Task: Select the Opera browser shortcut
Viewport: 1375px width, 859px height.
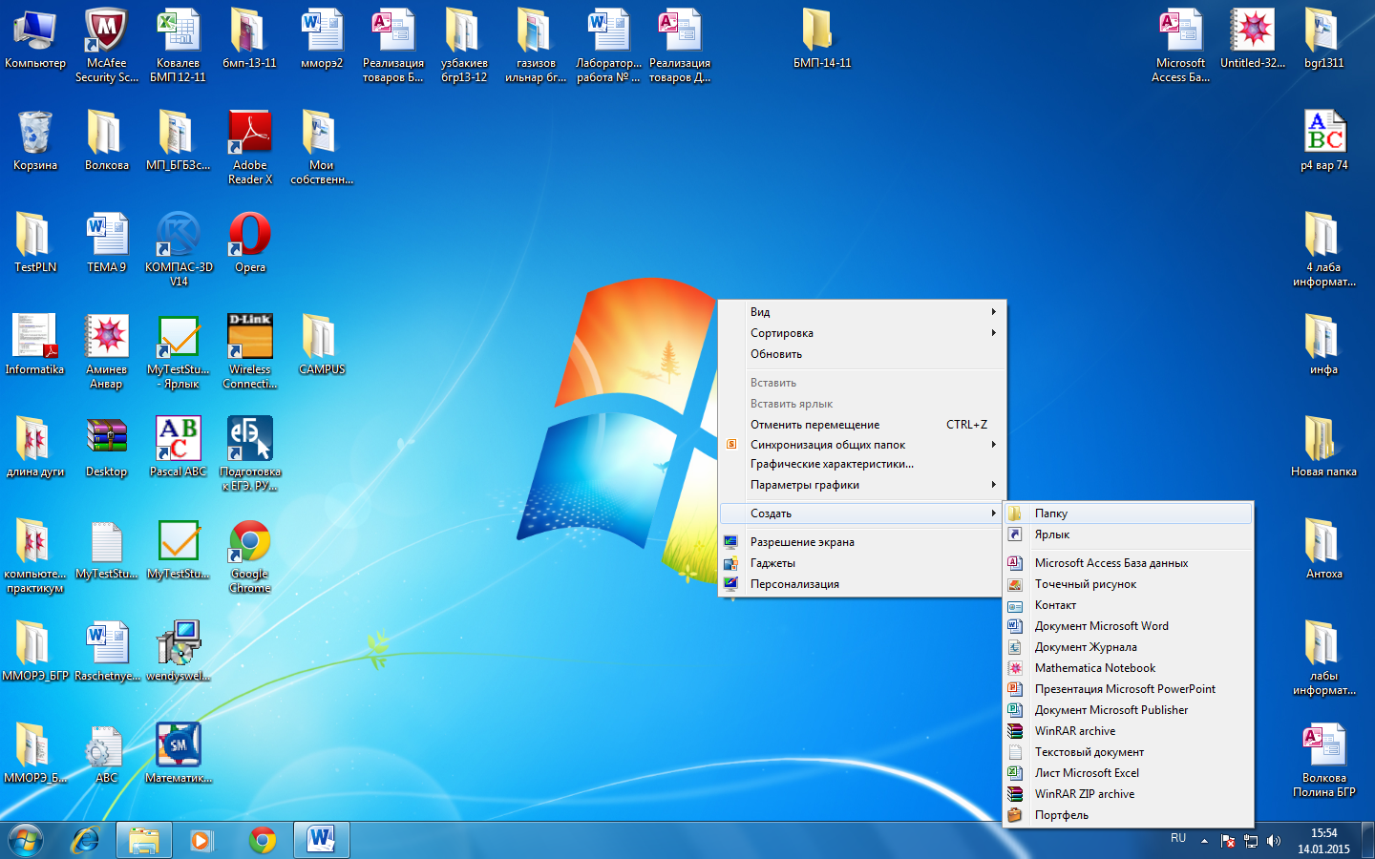Action: point(250,242)
